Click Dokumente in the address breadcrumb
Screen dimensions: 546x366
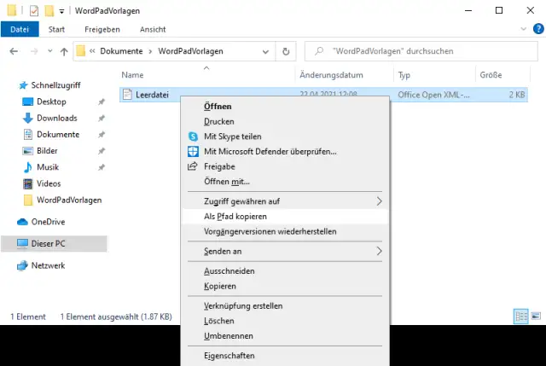coord(121,51)
